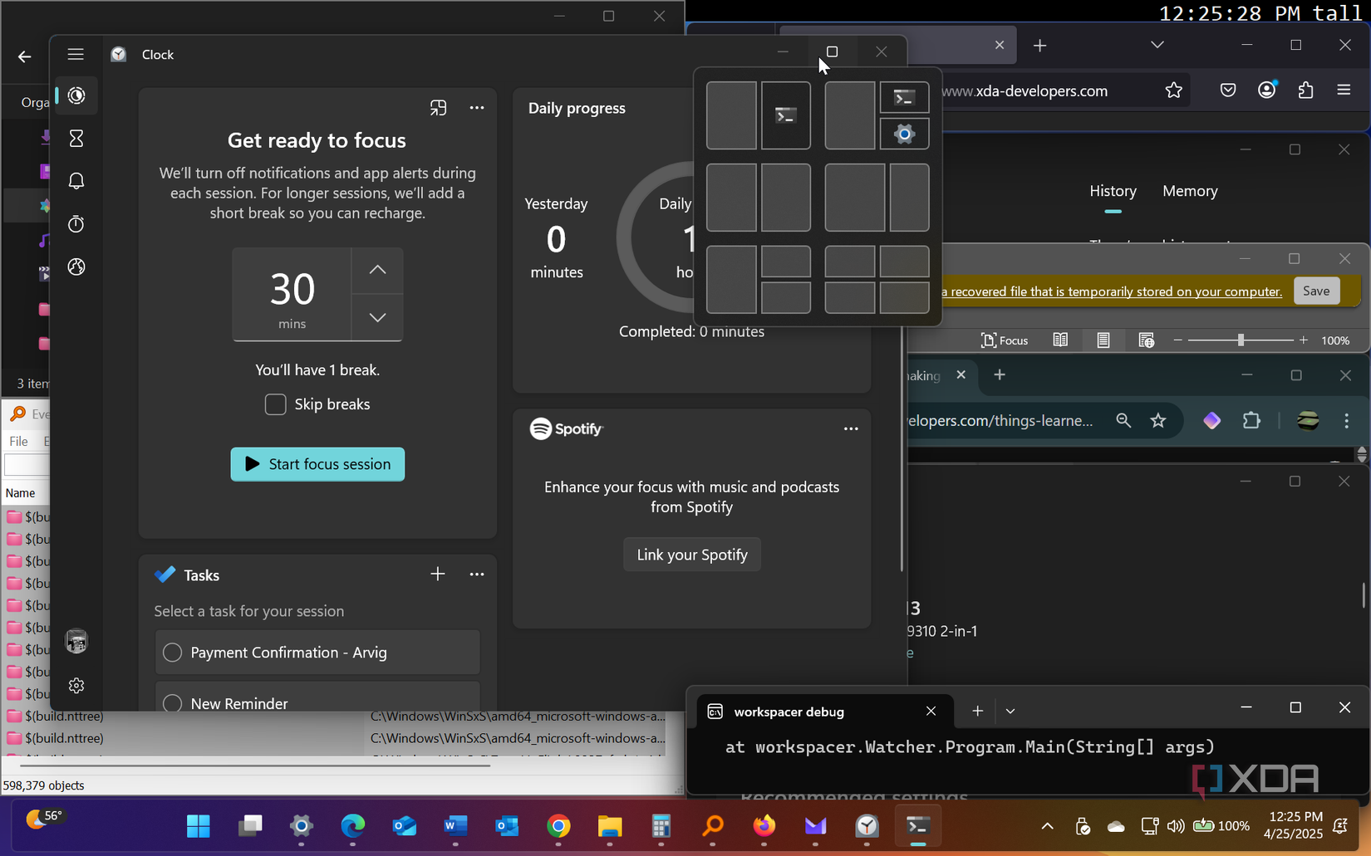Select the Payment Confirmation - Arvig task
Screen dimensions: 1371x856
point(317,653)
